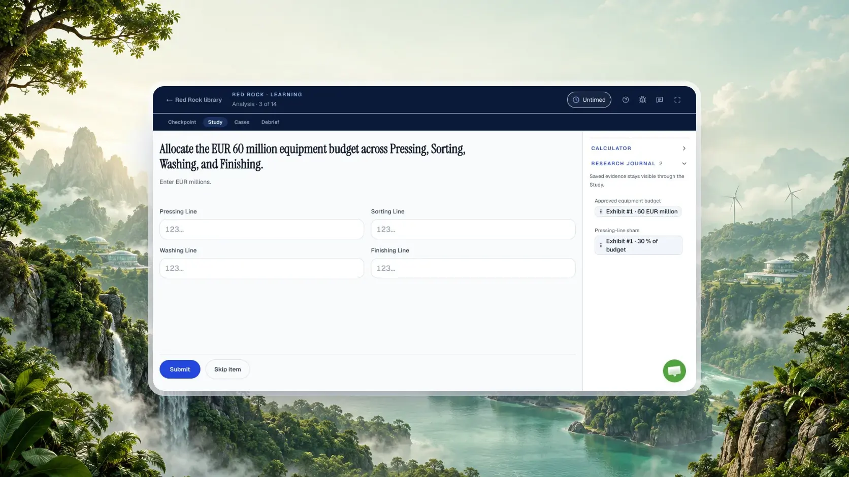849x477 pixels.
Task: Click the 'Analysis · 3 of 14' progress text
Action: point(254,104)
